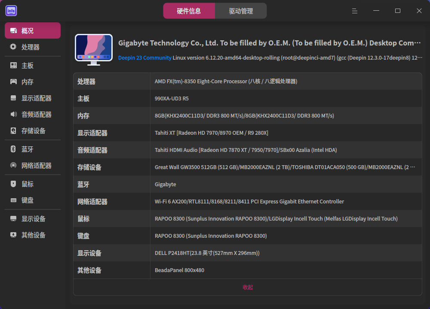Image resolution: width=430 pixels, height=309 pixels.
Task: Minimize the device manager window
Action: [376, 11]
